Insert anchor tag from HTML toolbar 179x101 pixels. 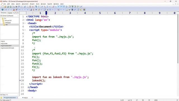(x=34, y=10)
